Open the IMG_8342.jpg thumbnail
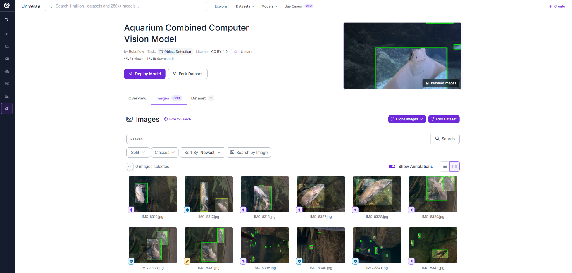572x273 pixels. click(433, 245)
